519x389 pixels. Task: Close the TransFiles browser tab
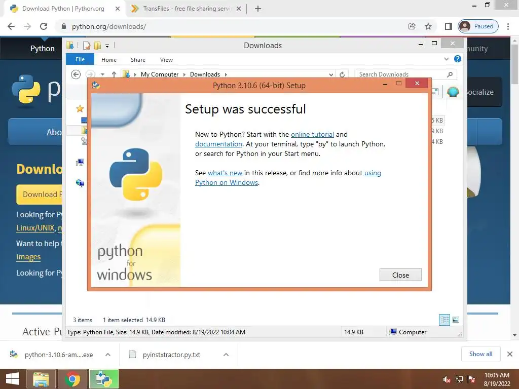pyautogui.click(x=239, y=9)
